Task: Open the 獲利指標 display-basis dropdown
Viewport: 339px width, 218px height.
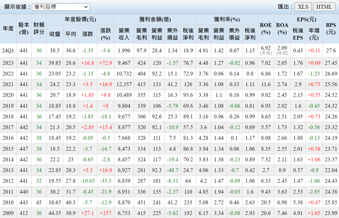Action: pyautogui.click(x=61, y=7)
